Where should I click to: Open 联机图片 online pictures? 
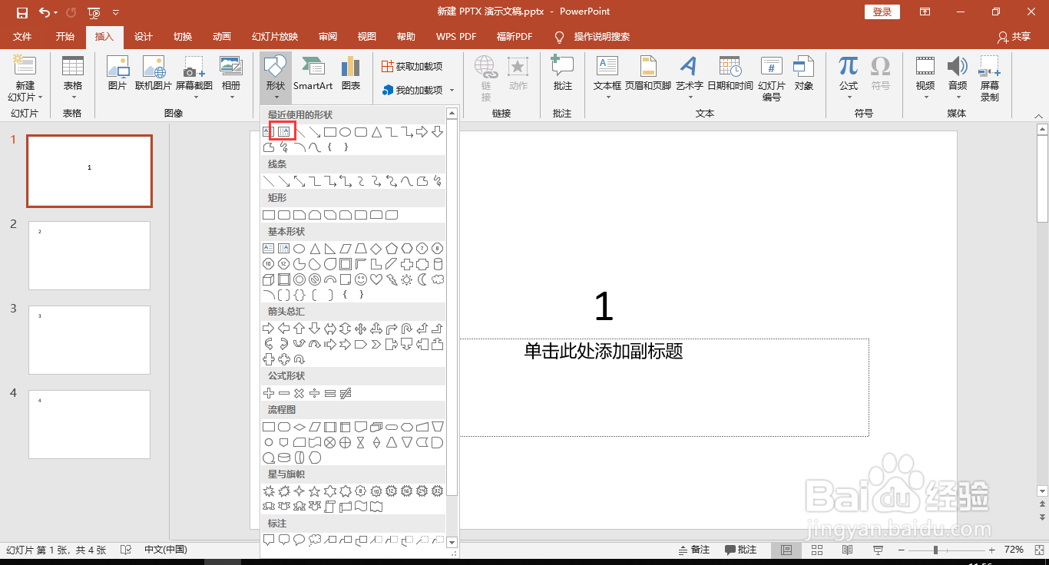click(x=154, y=74)
